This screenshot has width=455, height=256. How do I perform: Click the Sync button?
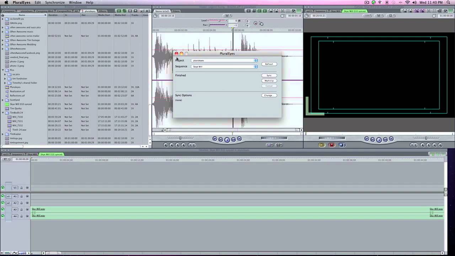point(269,75)
